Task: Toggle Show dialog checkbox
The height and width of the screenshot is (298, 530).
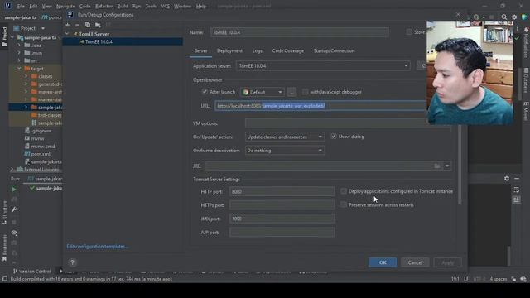Action: click(x=334, y=137)
